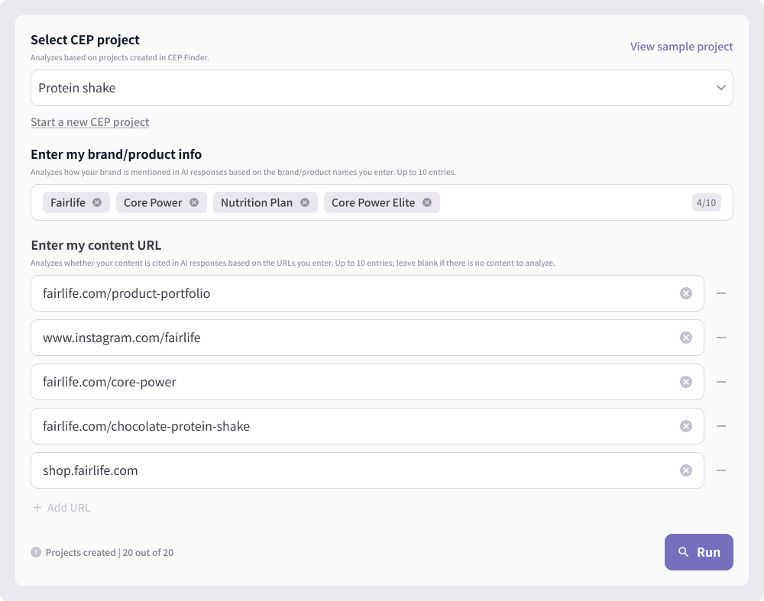Click the 'Enter my brand/product info' heading

116,154
